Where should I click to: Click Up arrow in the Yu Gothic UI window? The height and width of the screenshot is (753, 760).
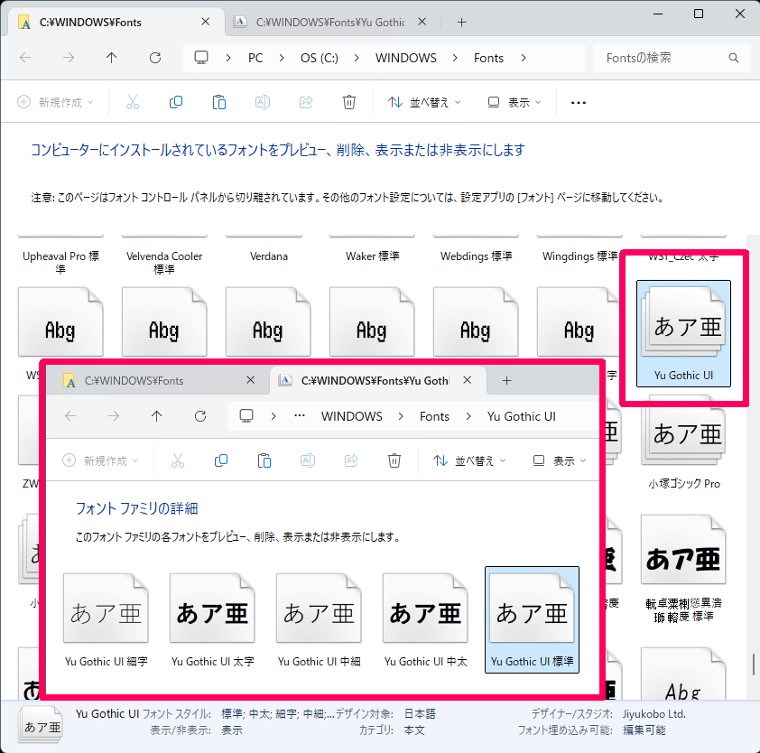[156, 416]
